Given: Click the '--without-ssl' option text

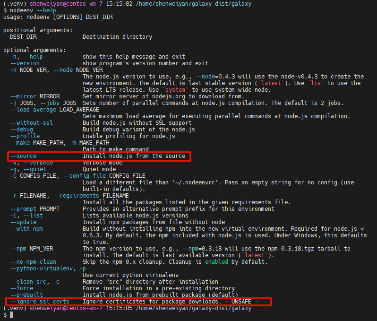Looking at the screenshot, I should [32, 123].
